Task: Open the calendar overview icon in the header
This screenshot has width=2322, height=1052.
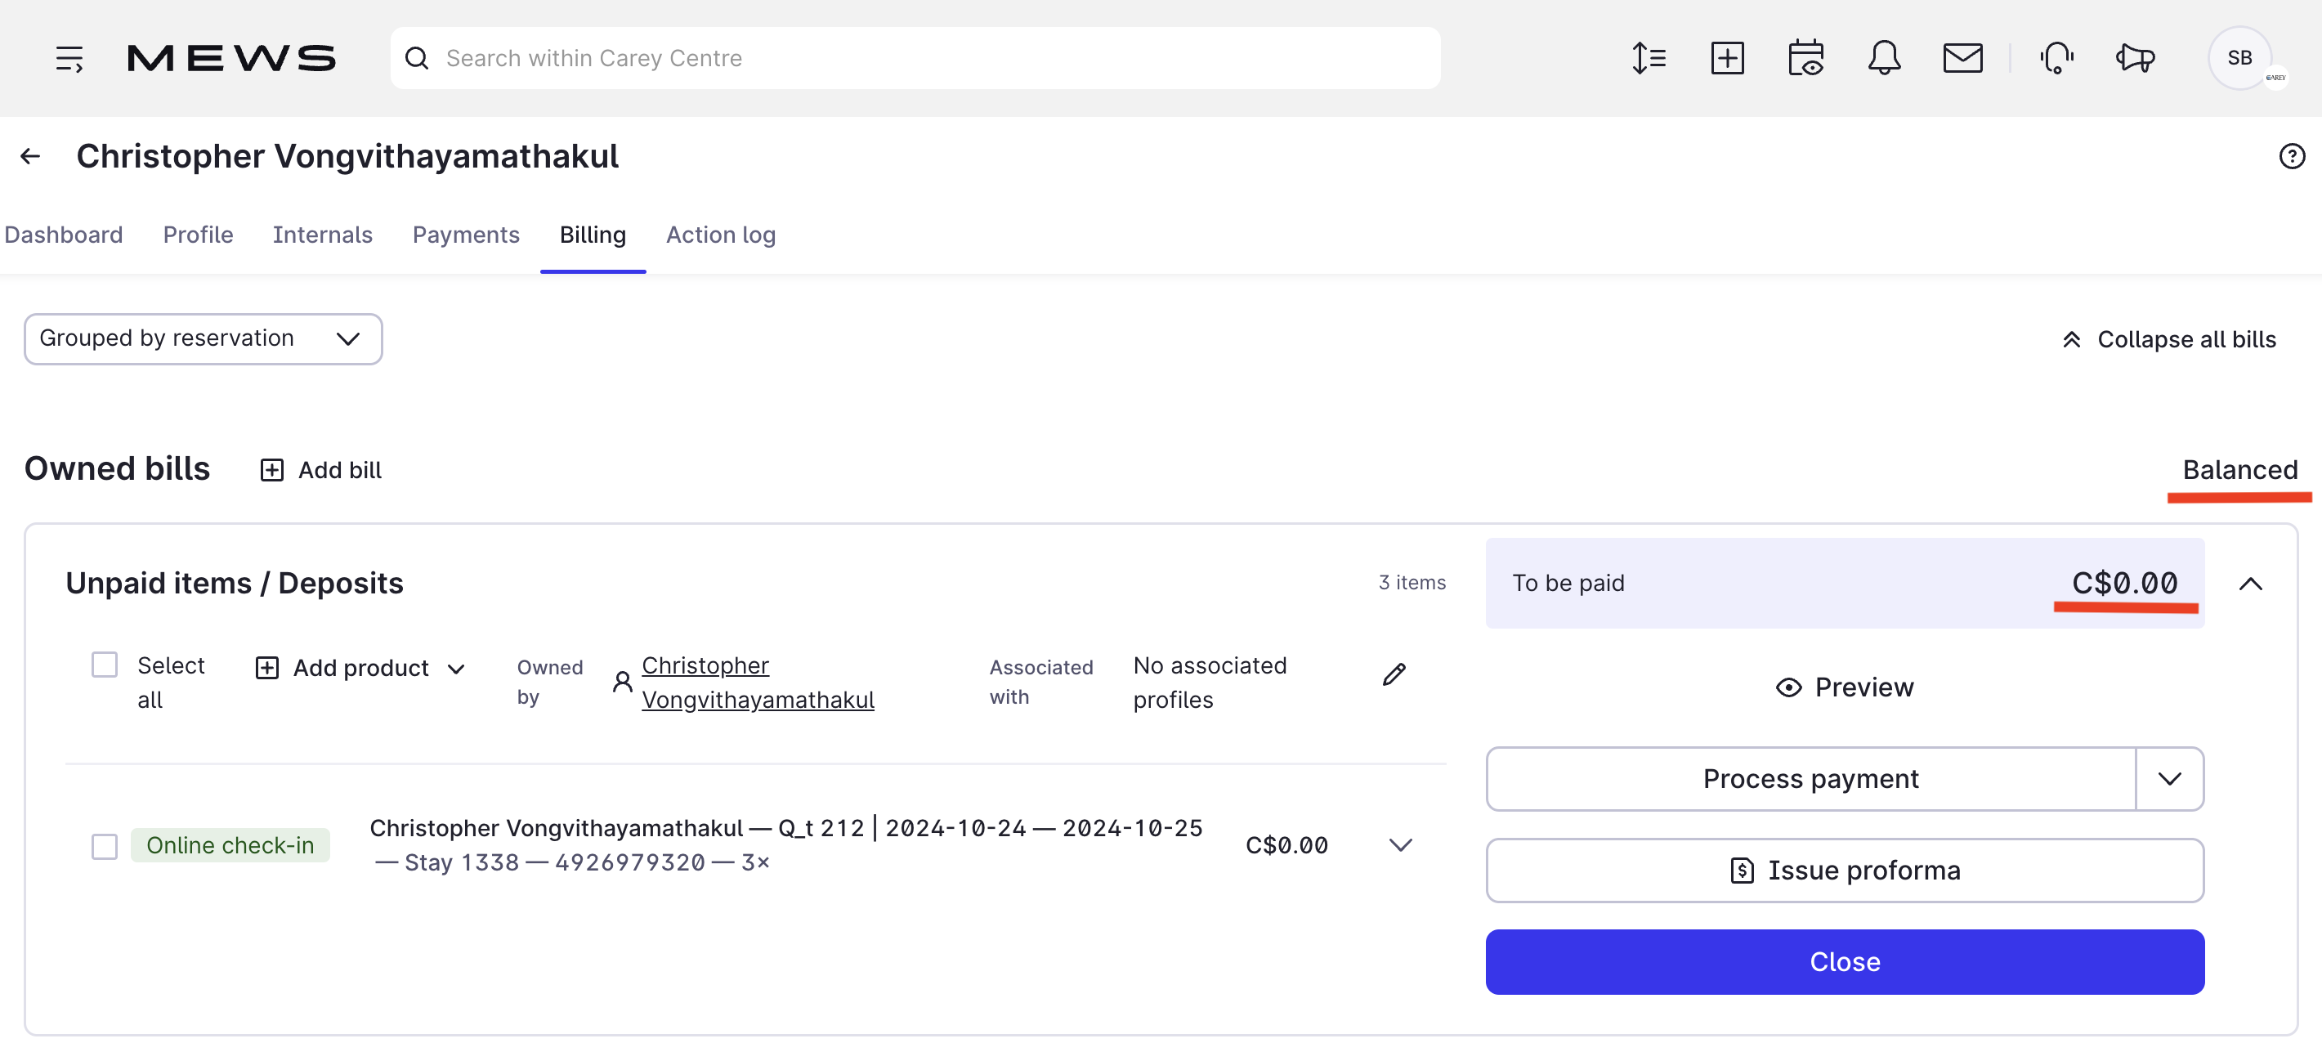Action: pyautogui.click(x=1805, y=59)
